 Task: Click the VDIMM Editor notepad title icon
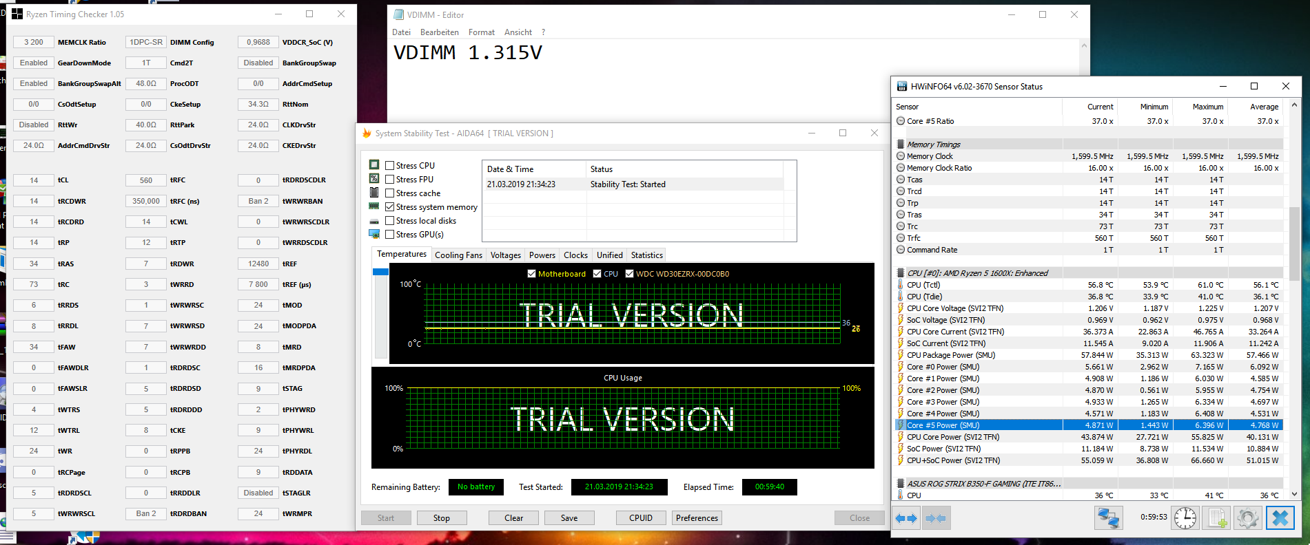tap(398, 14)
